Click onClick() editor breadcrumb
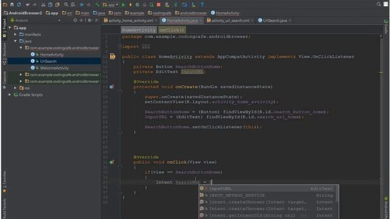 pos(172,30)
